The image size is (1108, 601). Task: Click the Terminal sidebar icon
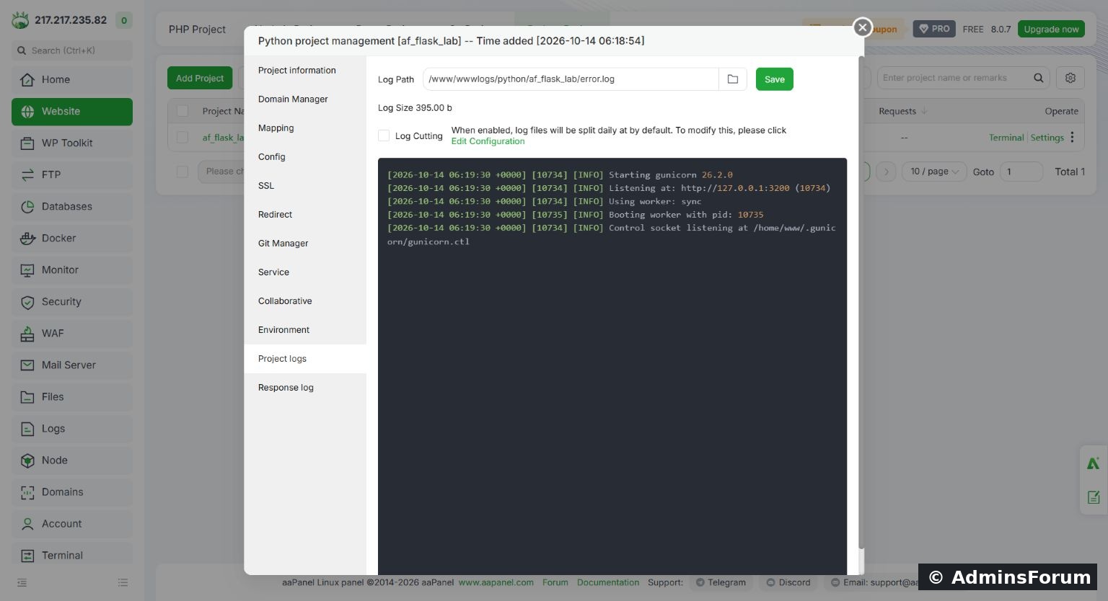(27, 556)
